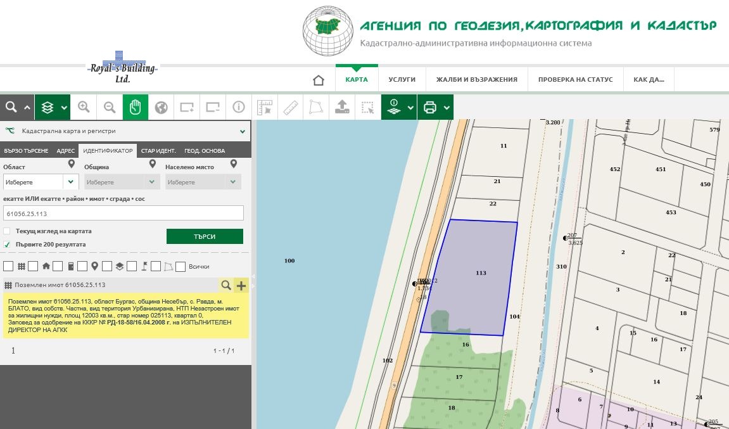Expand 'Кадастрална карта и регистри' panel selector
The image size is (729, 429).
tap(242, 132)
